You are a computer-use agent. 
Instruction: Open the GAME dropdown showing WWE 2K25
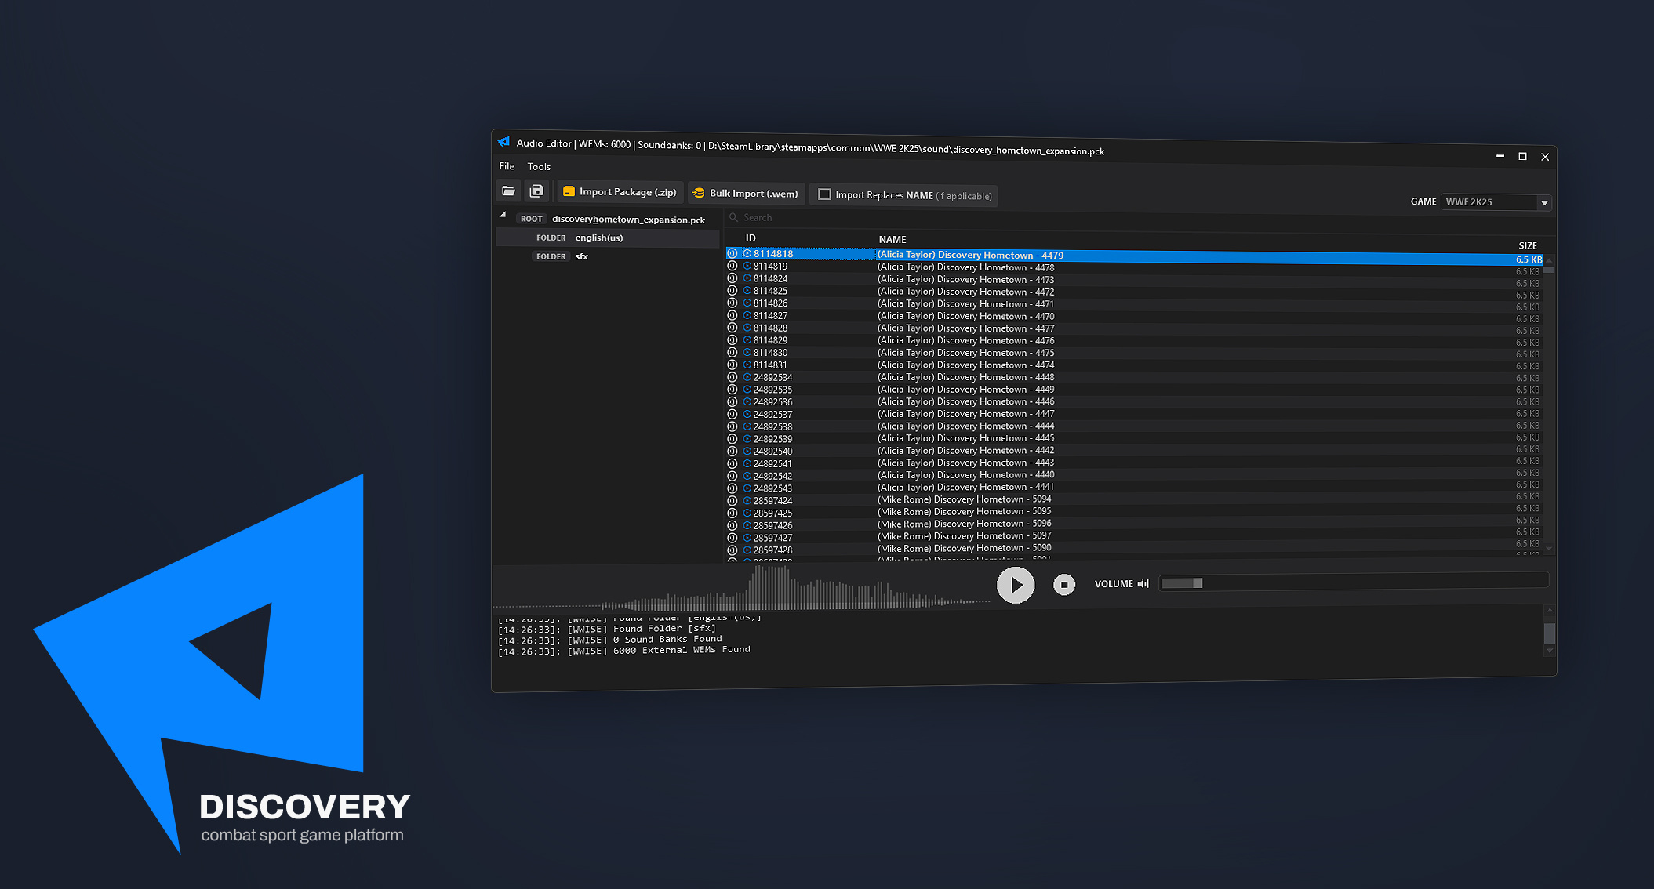coord(1496,202)
